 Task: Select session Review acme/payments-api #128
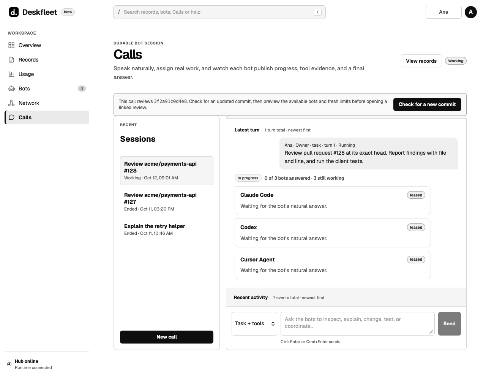coord(167,171)
